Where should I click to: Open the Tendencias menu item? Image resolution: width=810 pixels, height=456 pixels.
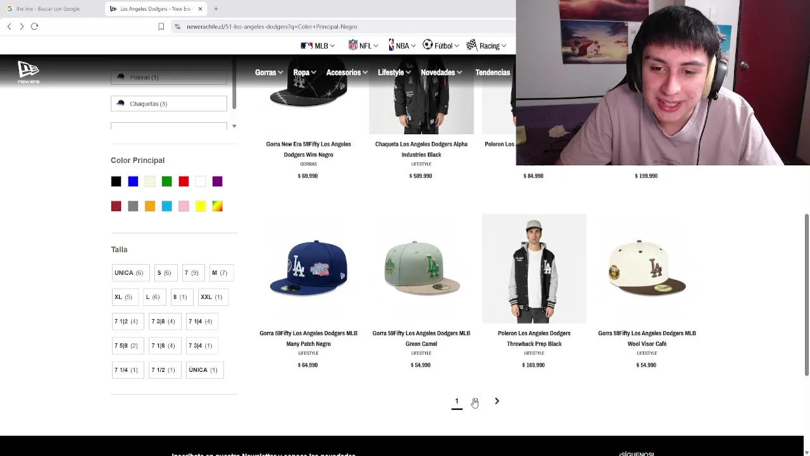coord(492,72)
